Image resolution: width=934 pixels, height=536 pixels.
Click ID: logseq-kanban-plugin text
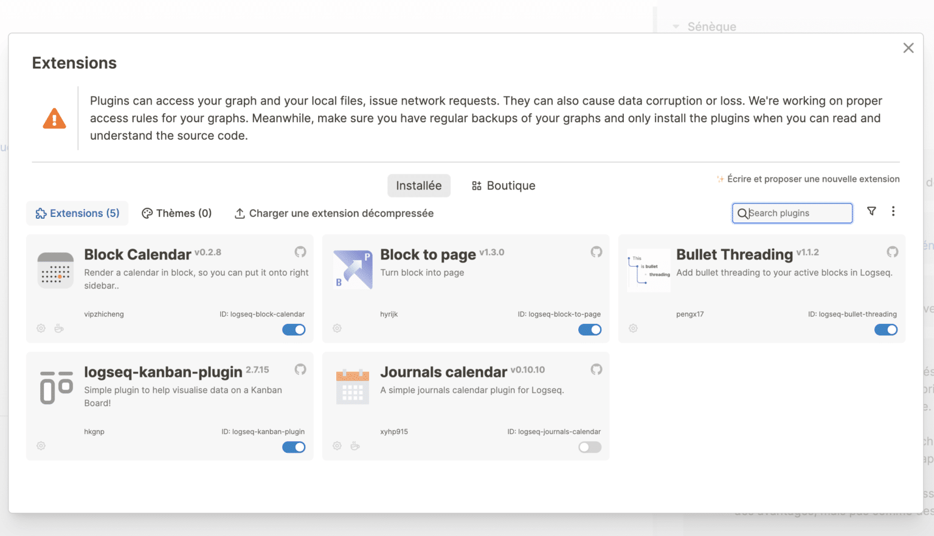(x=263, y=431)
